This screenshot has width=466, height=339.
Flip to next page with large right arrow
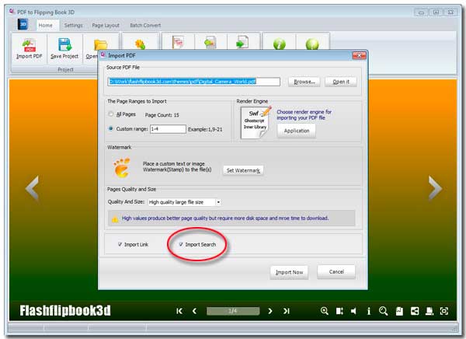(x=435, y=188)
